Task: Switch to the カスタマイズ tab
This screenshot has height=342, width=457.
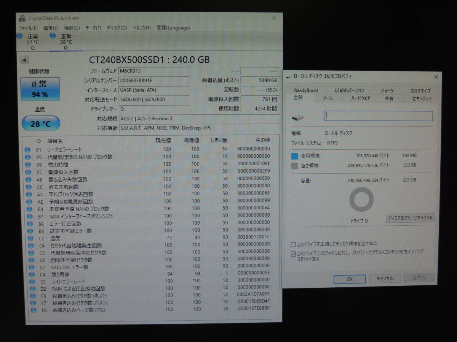Action: (x=421, y=91)
